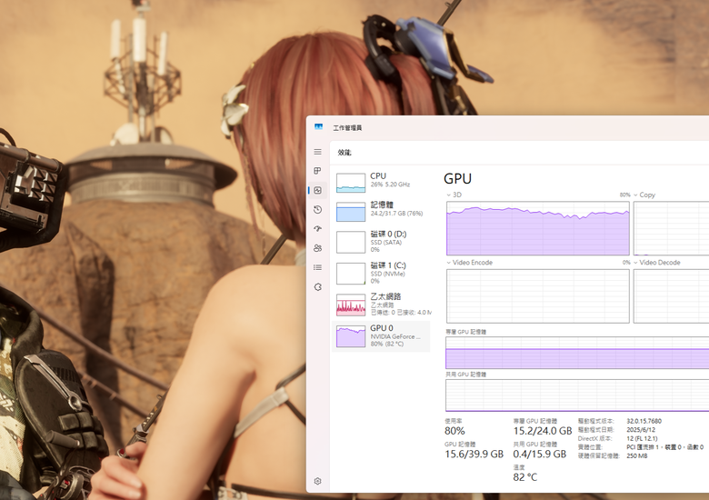Click the DirectX version 12 (FL 12.1)
Image resolution: width=709 pixels, height=500 pixels.
(642, 438)
